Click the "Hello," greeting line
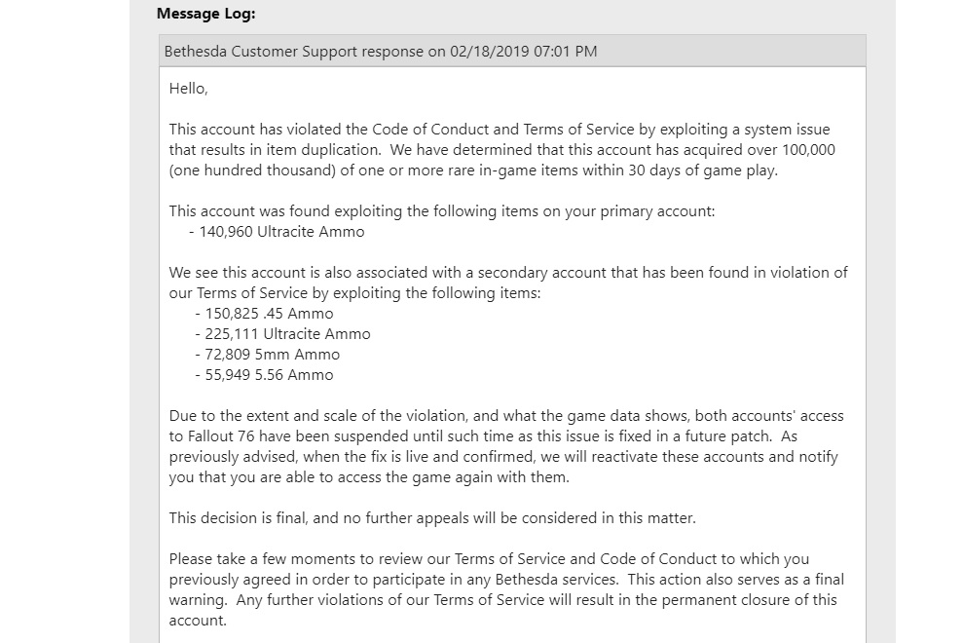This screenshot has height=643, width=963. point(188,89)
